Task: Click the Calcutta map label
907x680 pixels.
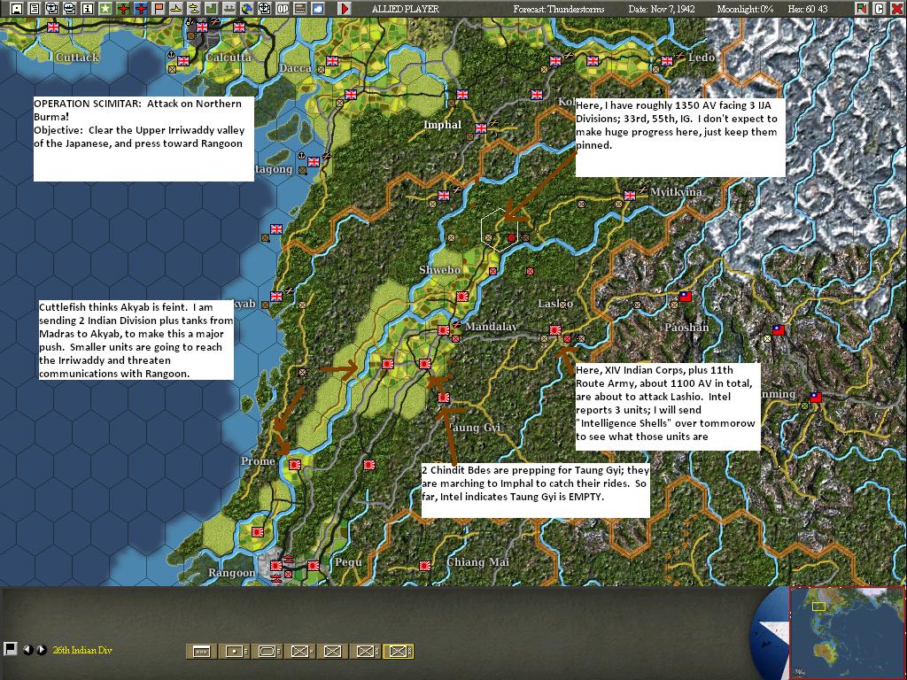Action: (229, 57)
